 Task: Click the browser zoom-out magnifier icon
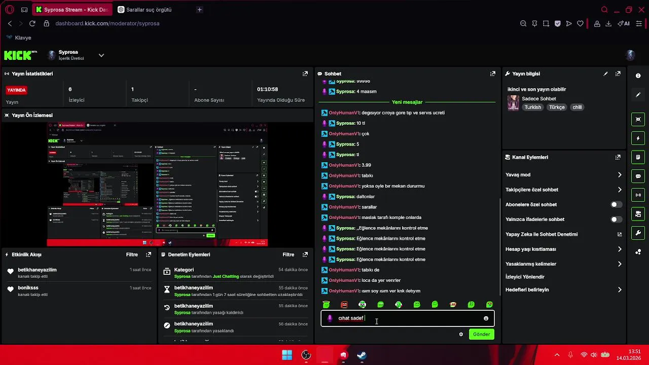coord(523,23)
